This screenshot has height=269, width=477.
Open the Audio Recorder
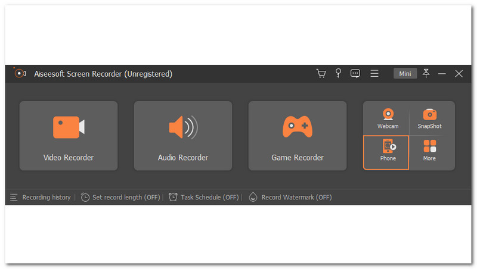click(183, 136)
